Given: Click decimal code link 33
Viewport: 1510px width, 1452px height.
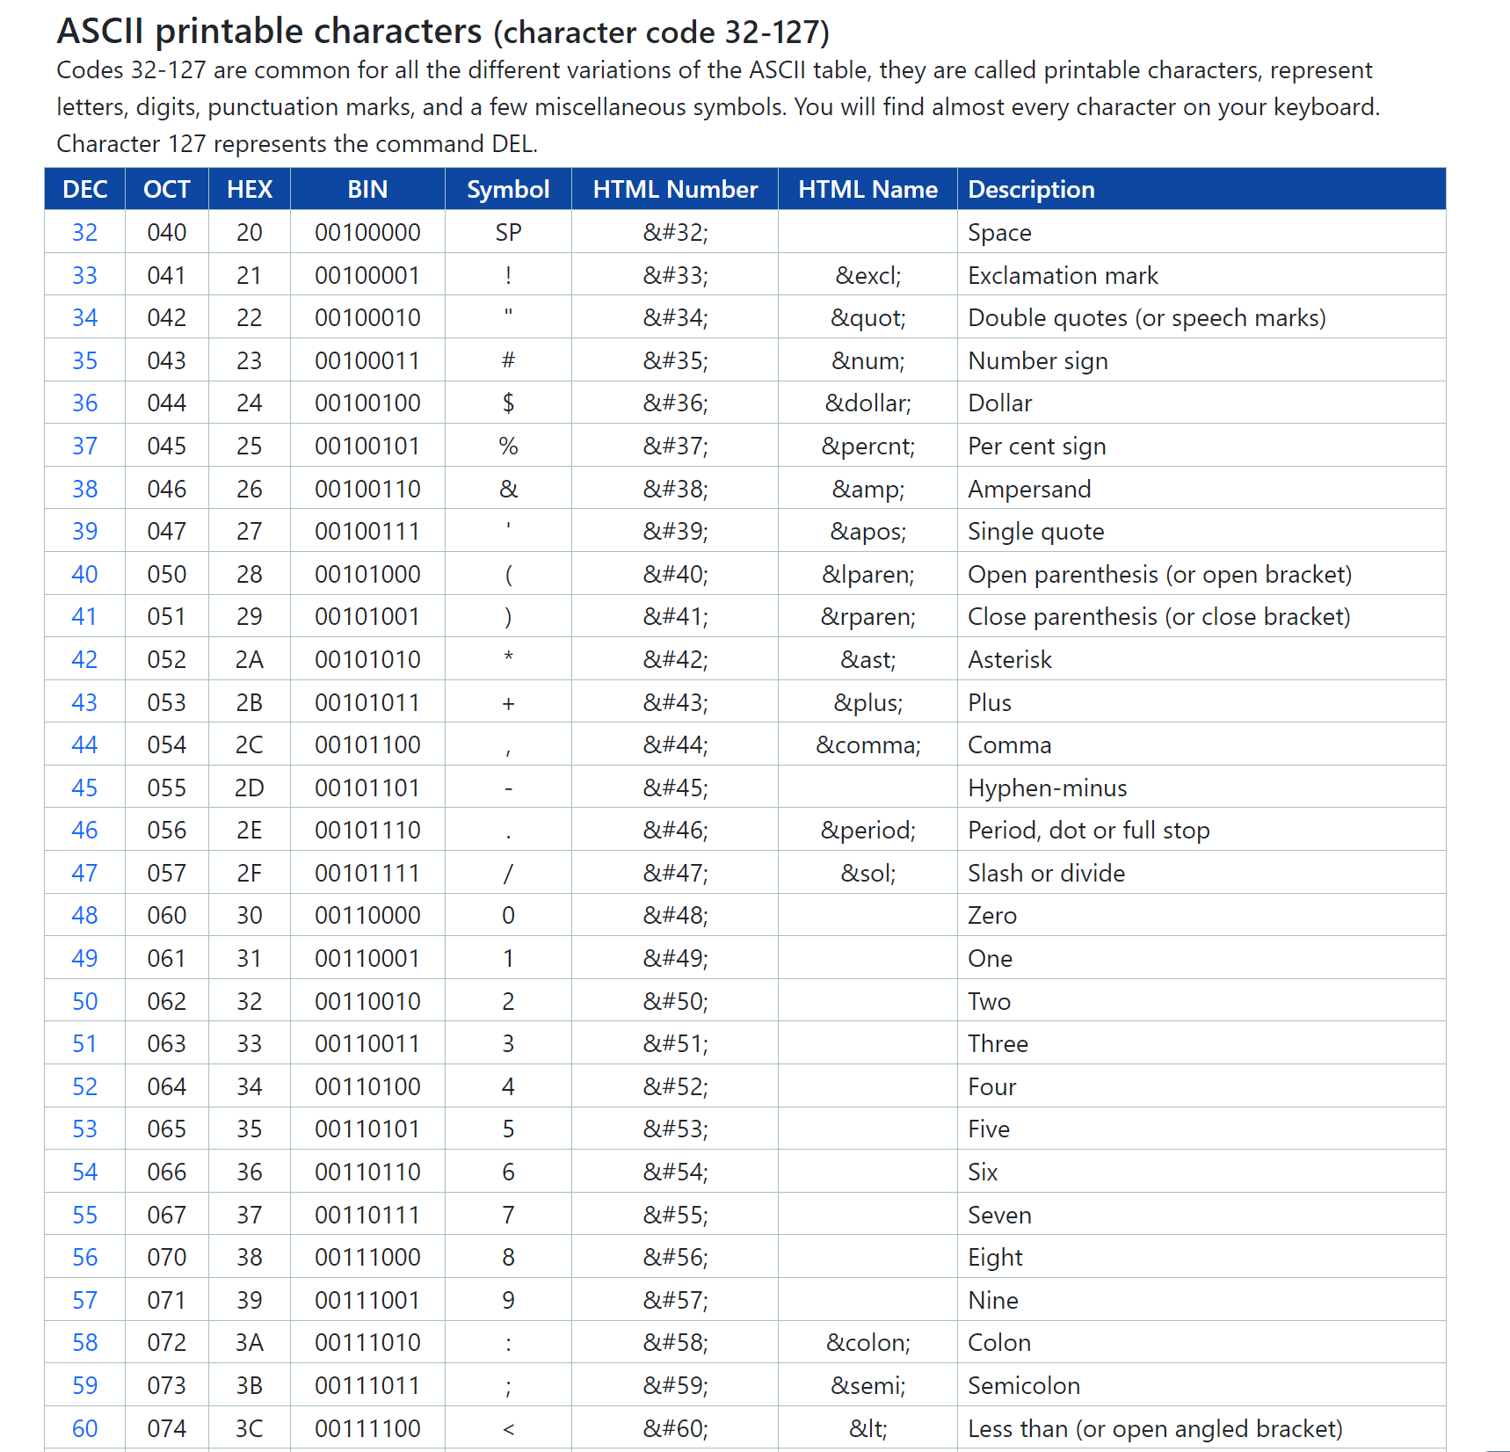Looking at the screenshot, I should click(84, 276).
